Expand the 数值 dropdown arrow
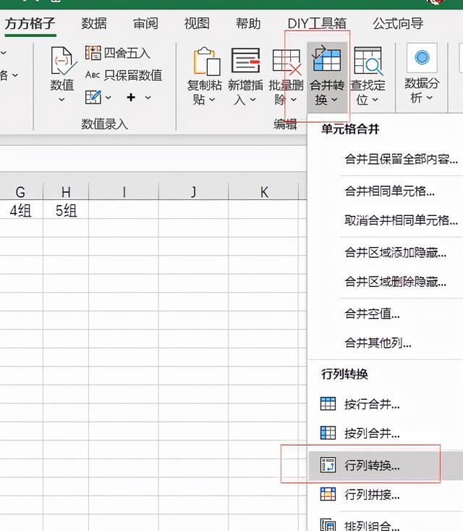 (62, 100)
